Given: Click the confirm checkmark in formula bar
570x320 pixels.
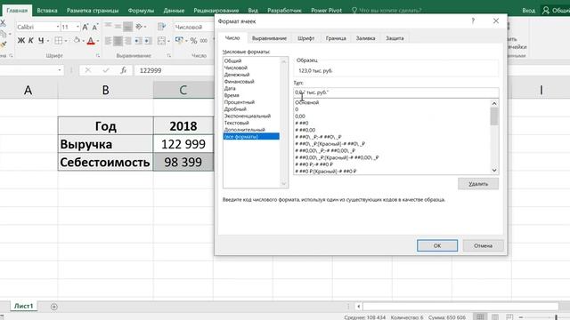Looking at the screenshot, I should 106,70.
